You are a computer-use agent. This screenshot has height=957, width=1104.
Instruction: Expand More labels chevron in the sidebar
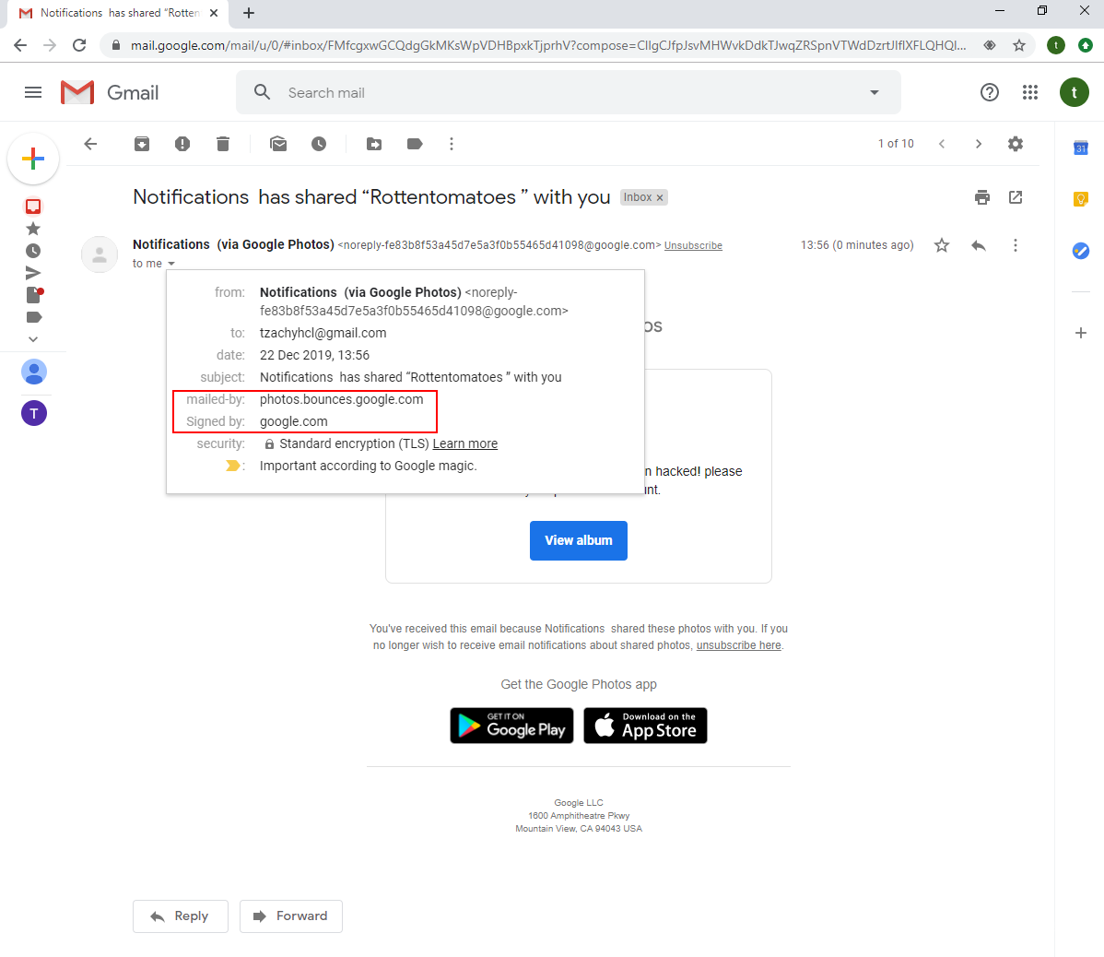(33, 338)
